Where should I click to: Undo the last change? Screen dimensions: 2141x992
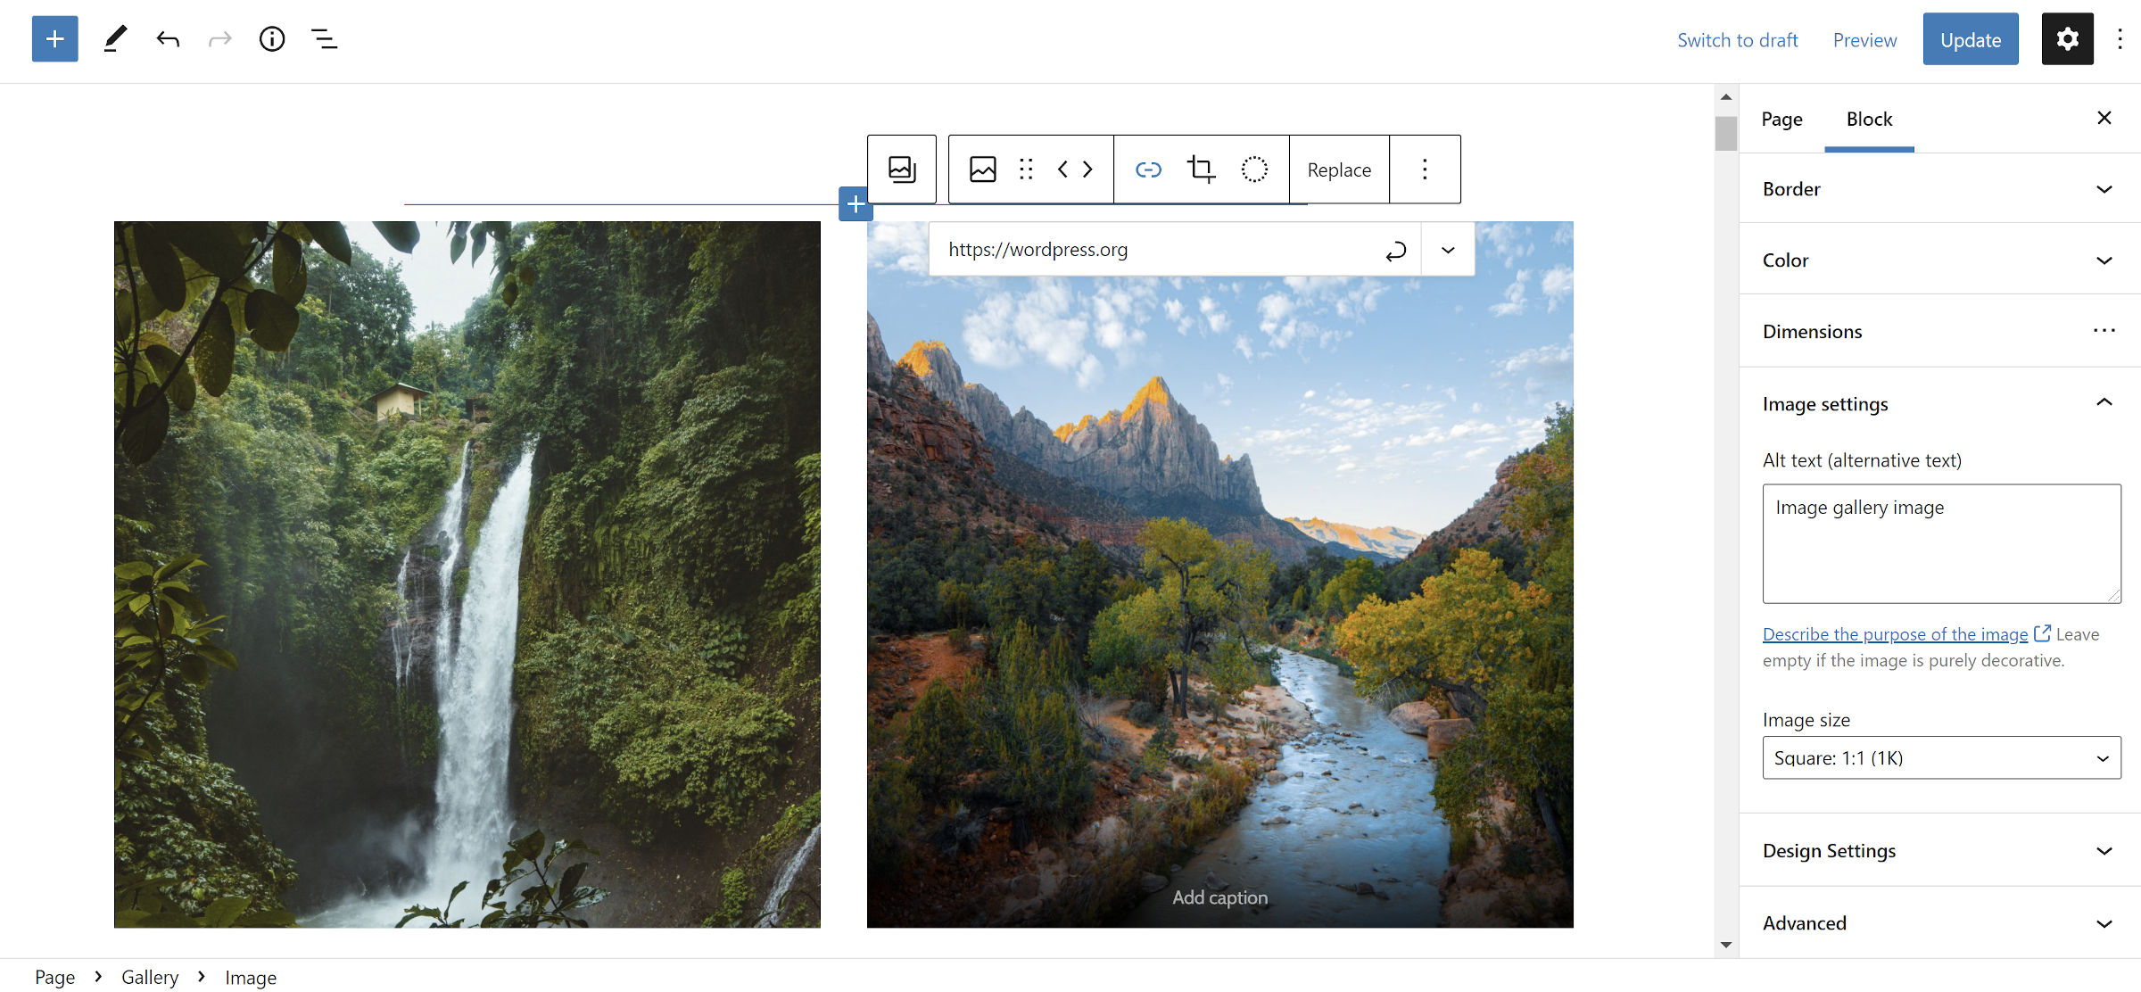168,38
